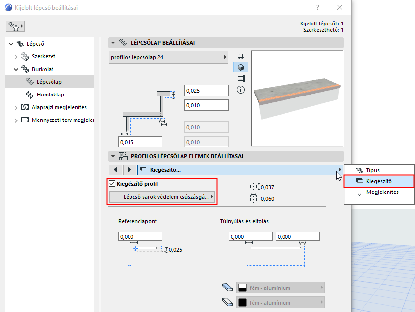Click the Szerkezet structure icon
This screenshot has width=415, height=312.
pyautogui.click(x=25, y=56)
